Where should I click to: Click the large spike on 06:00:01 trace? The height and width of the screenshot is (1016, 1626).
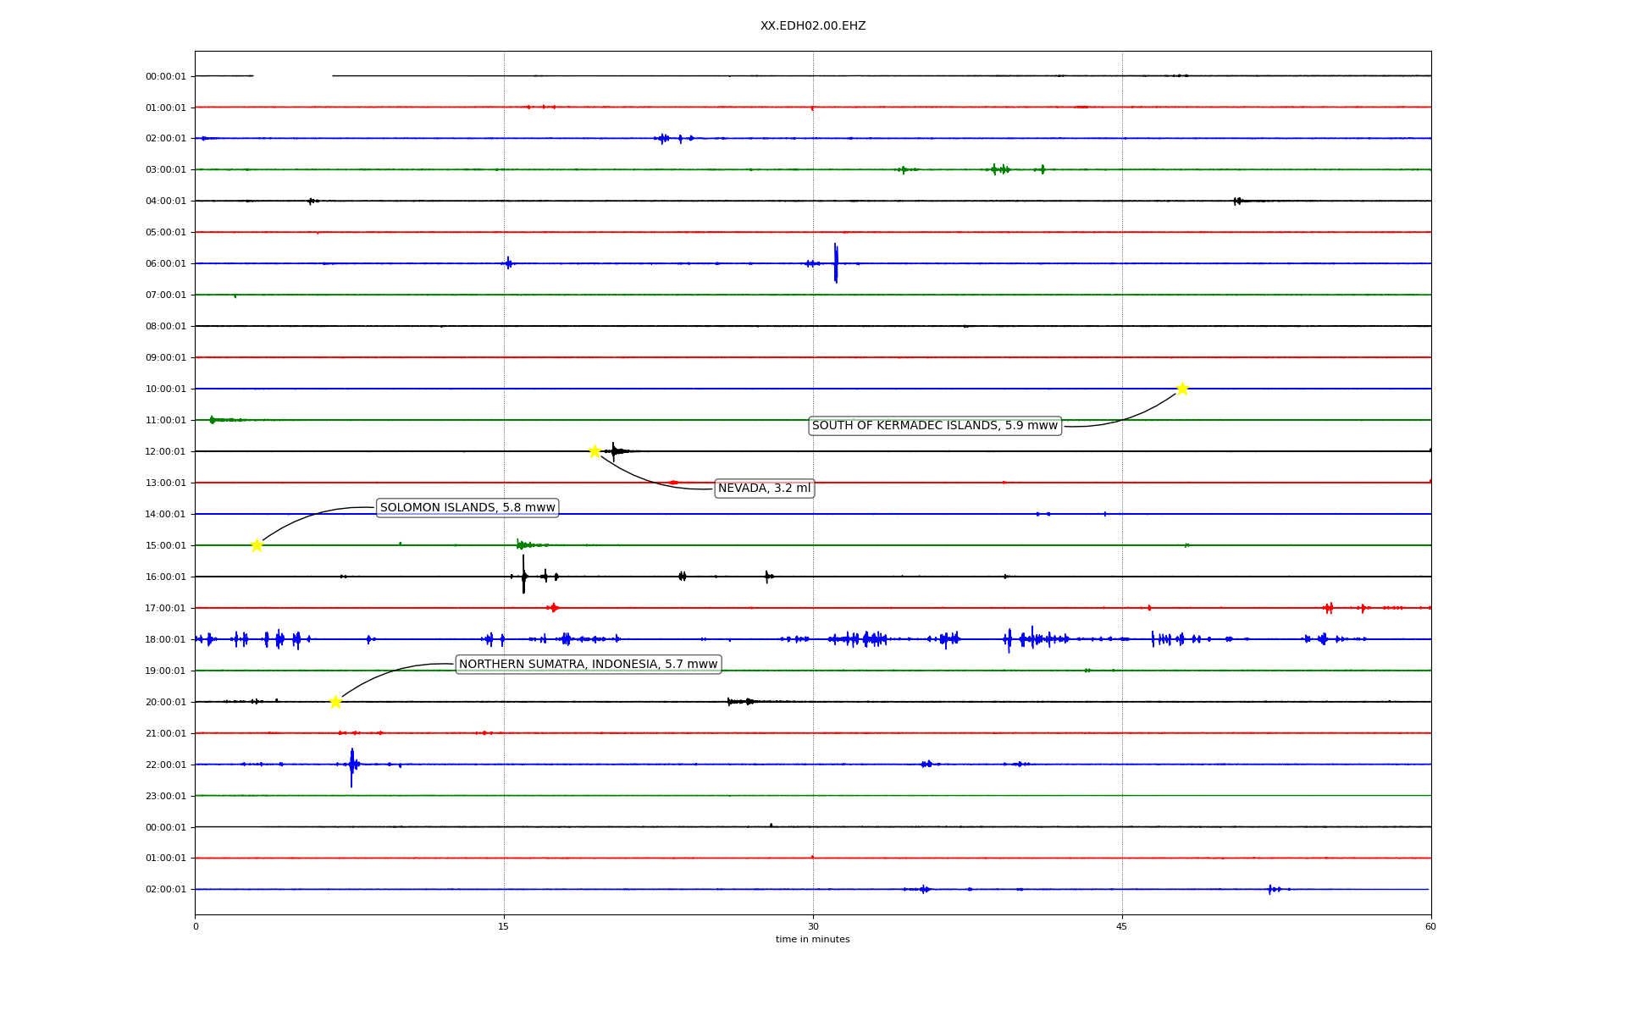pos(836,262)
